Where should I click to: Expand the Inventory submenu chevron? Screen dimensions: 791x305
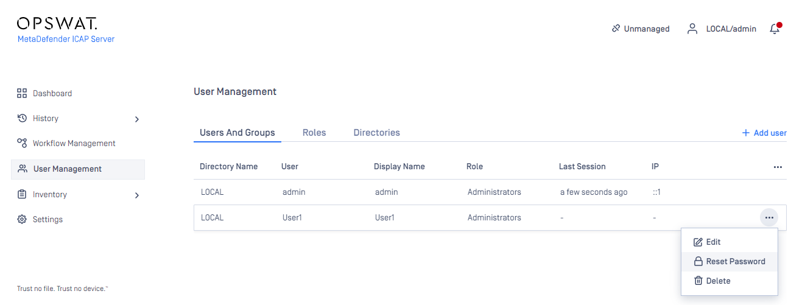[x=137, y=195]
